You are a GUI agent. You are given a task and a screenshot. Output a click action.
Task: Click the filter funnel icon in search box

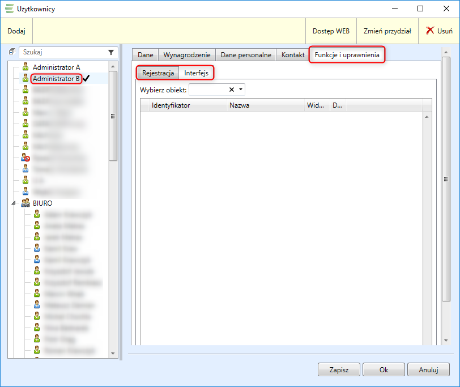pyautogui.click(x=111, y=52)
